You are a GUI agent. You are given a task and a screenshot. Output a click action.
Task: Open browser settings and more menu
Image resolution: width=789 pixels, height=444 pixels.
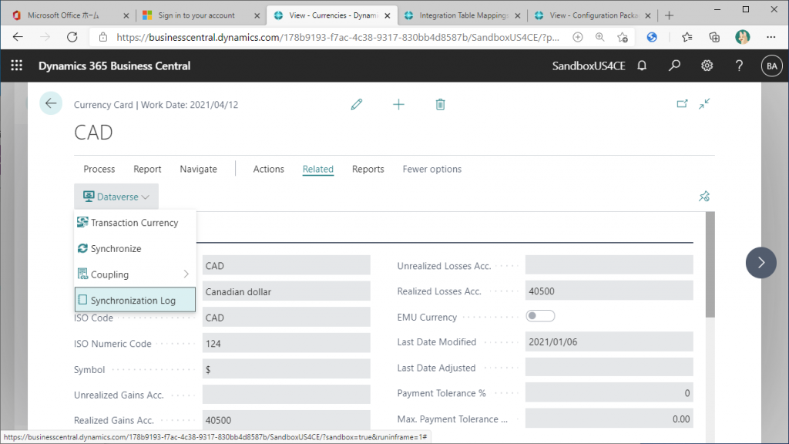[x=771, y=37]
